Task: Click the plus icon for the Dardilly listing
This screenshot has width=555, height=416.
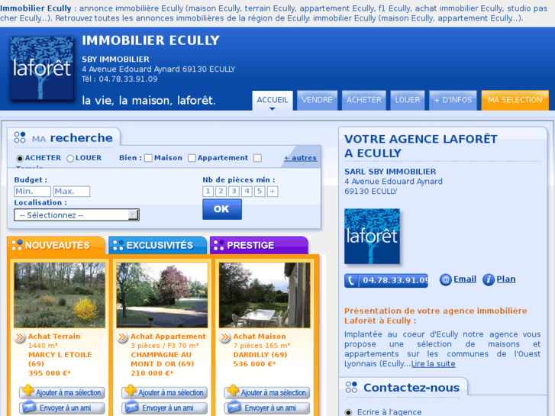Action: coord(234,391)
